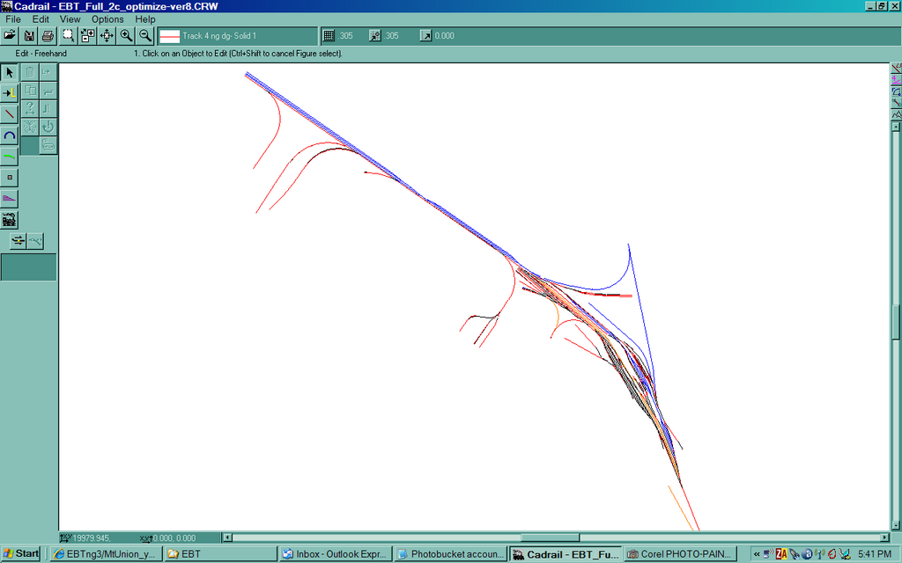Click the red line style swatch
This screenshot has width=902, height=563.
click(x=170, y=36)
